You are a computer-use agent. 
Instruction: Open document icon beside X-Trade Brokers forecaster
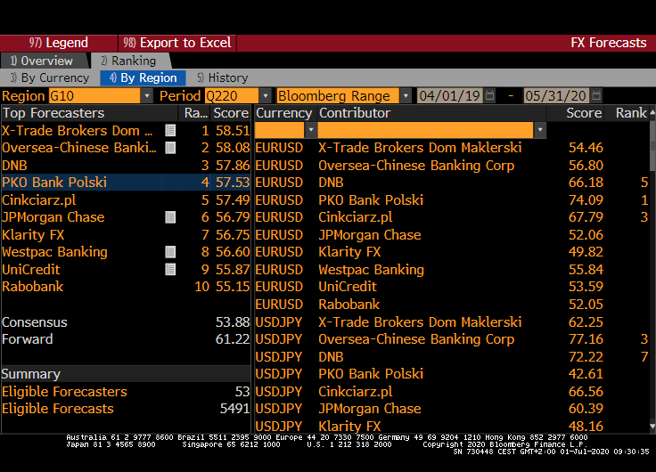tap(170, 130)
